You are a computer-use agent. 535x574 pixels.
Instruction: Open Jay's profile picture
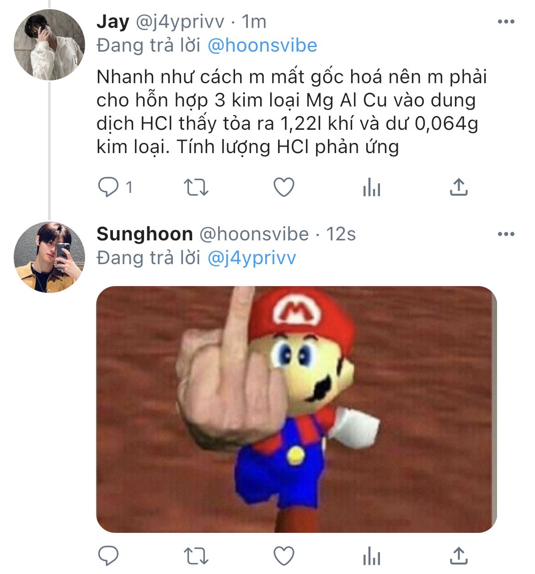(49, 45)
